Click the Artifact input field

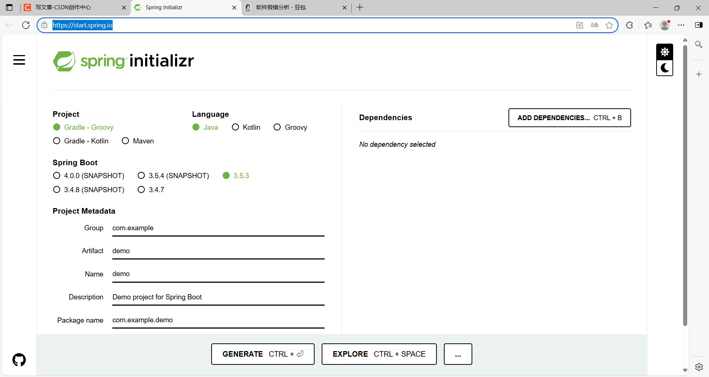[218, 251]
